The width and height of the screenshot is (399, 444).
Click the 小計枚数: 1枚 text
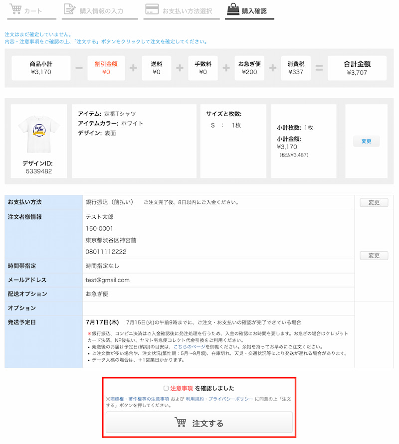tap(295, 128)
